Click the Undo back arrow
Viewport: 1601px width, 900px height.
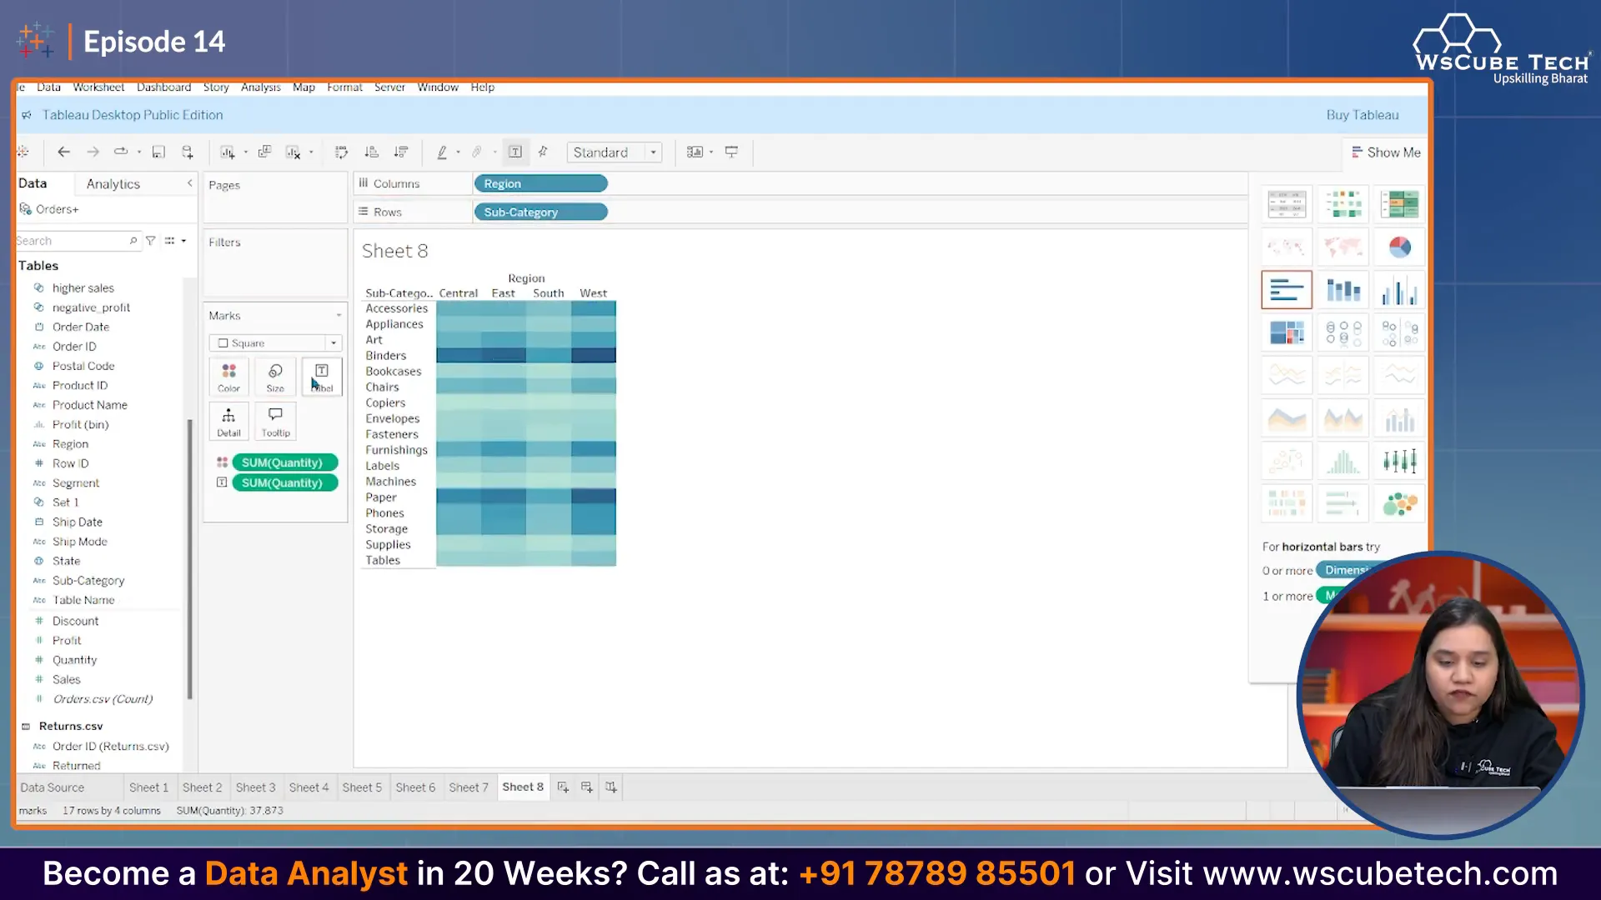click(63, 152)
